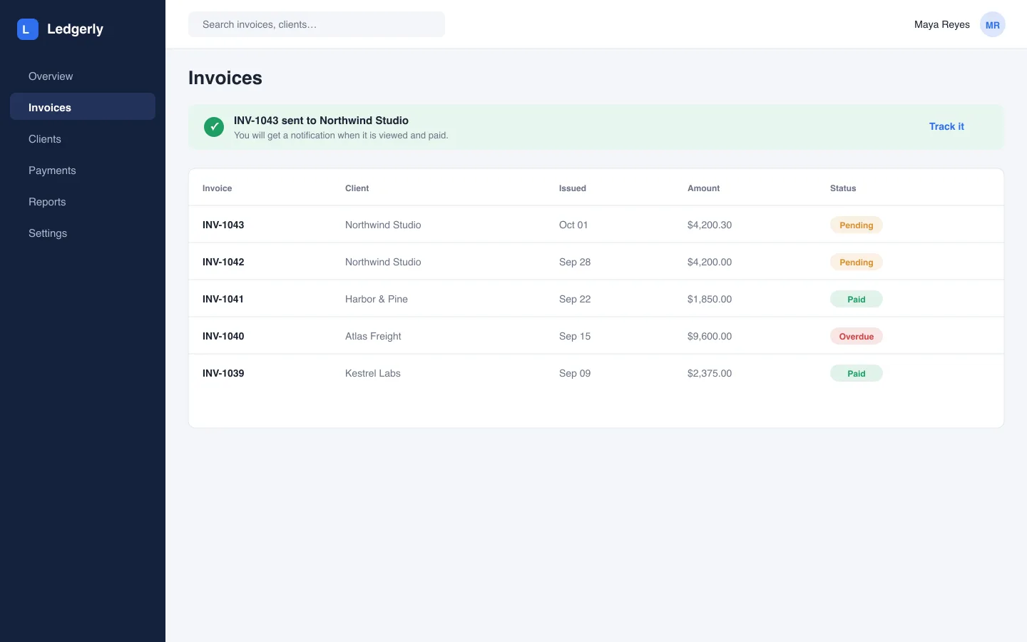Screen dimensions: 1027x642
Task: Click the Oct 01 issued date
Action: coord(573,225)
